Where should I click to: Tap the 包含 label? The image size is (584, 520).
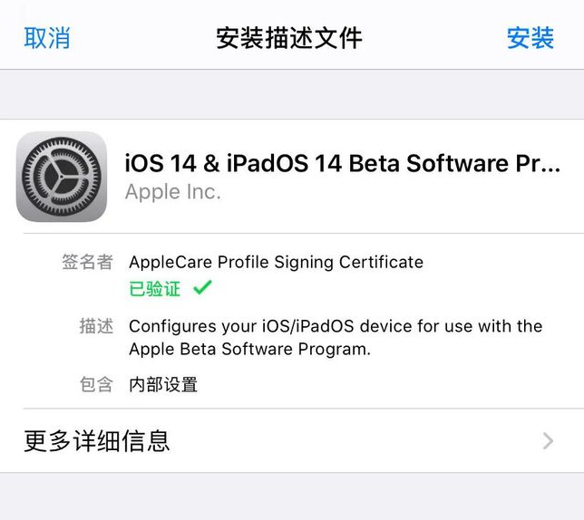96,385
